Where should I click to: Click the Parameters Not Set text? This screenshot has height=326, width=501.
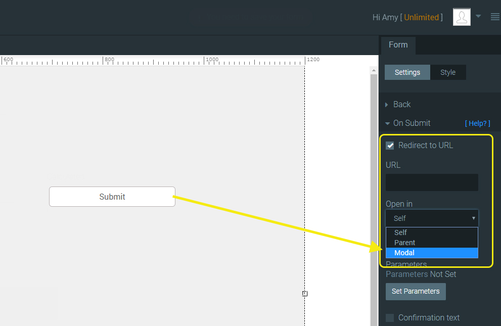tap(421, 274)
